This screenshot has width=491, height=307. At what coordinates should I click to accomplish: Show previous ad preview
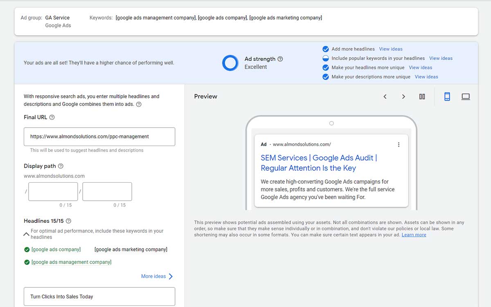(385, 96)
